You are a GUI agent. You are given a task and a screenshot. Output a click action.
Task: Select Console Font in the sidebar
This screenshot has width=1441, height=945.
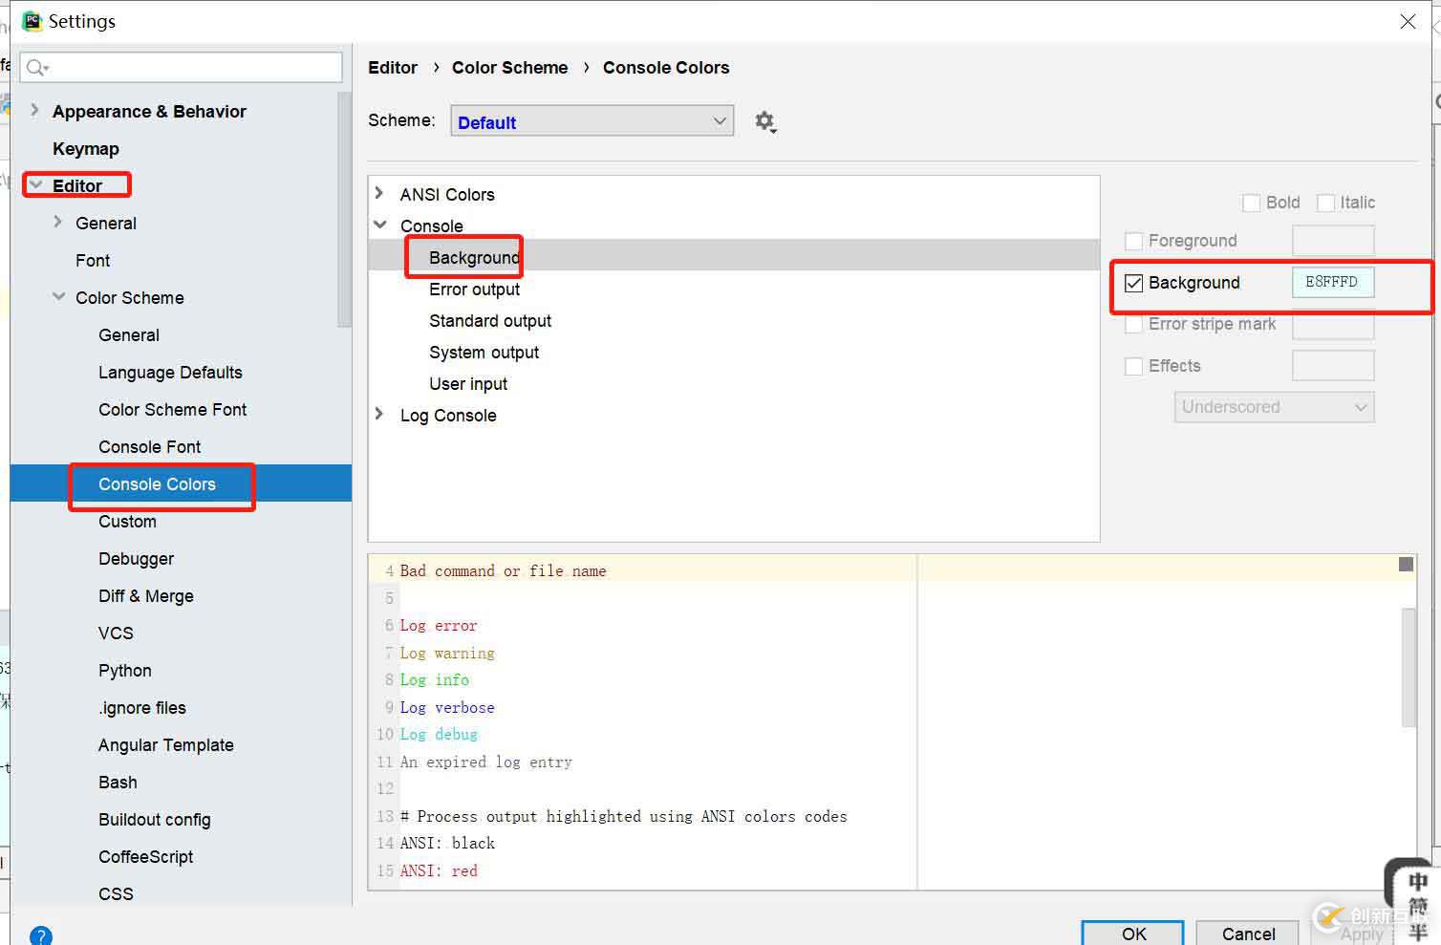149,446
